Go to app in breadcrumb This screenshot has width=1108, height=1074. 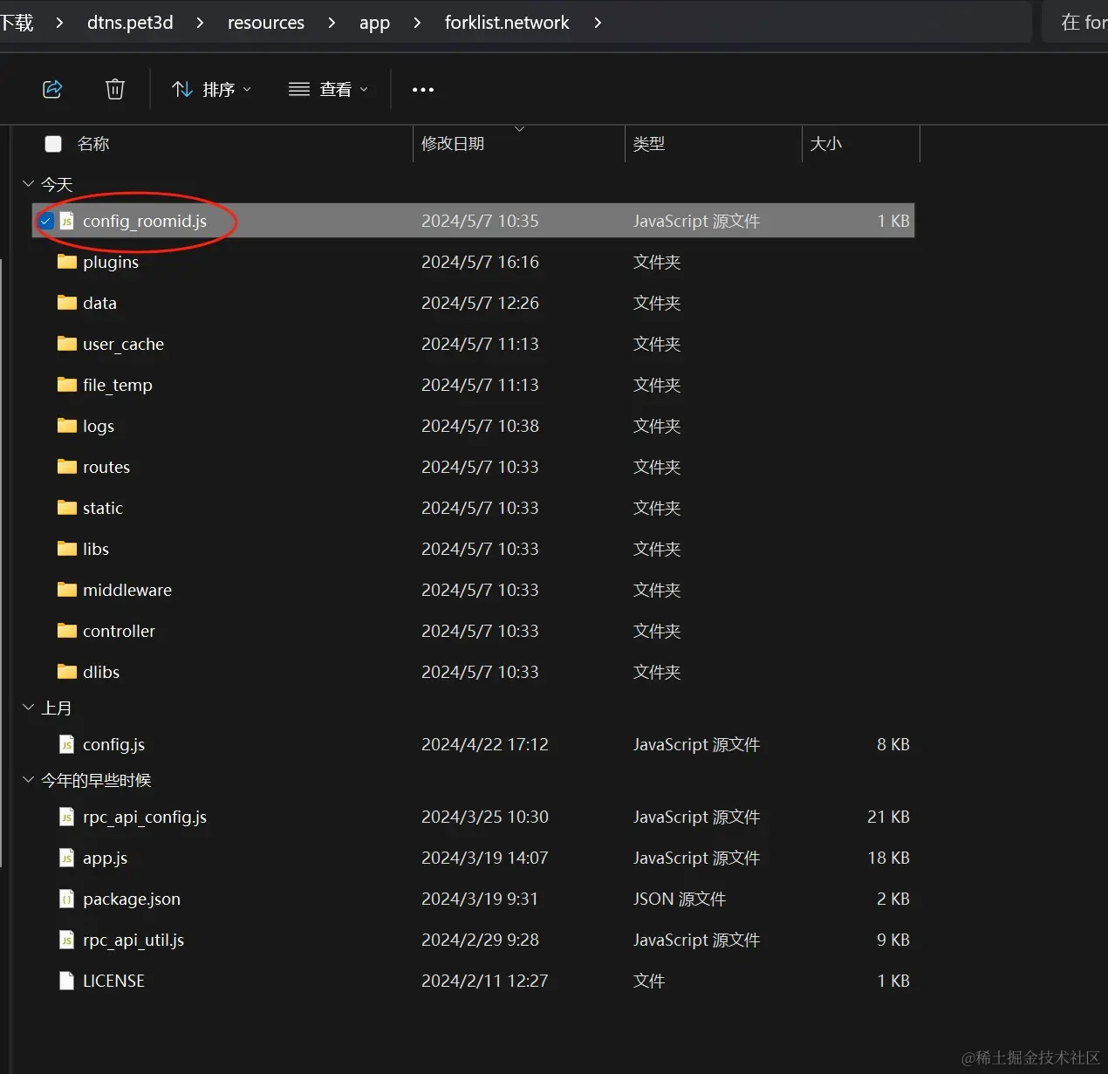pos(374,23)
